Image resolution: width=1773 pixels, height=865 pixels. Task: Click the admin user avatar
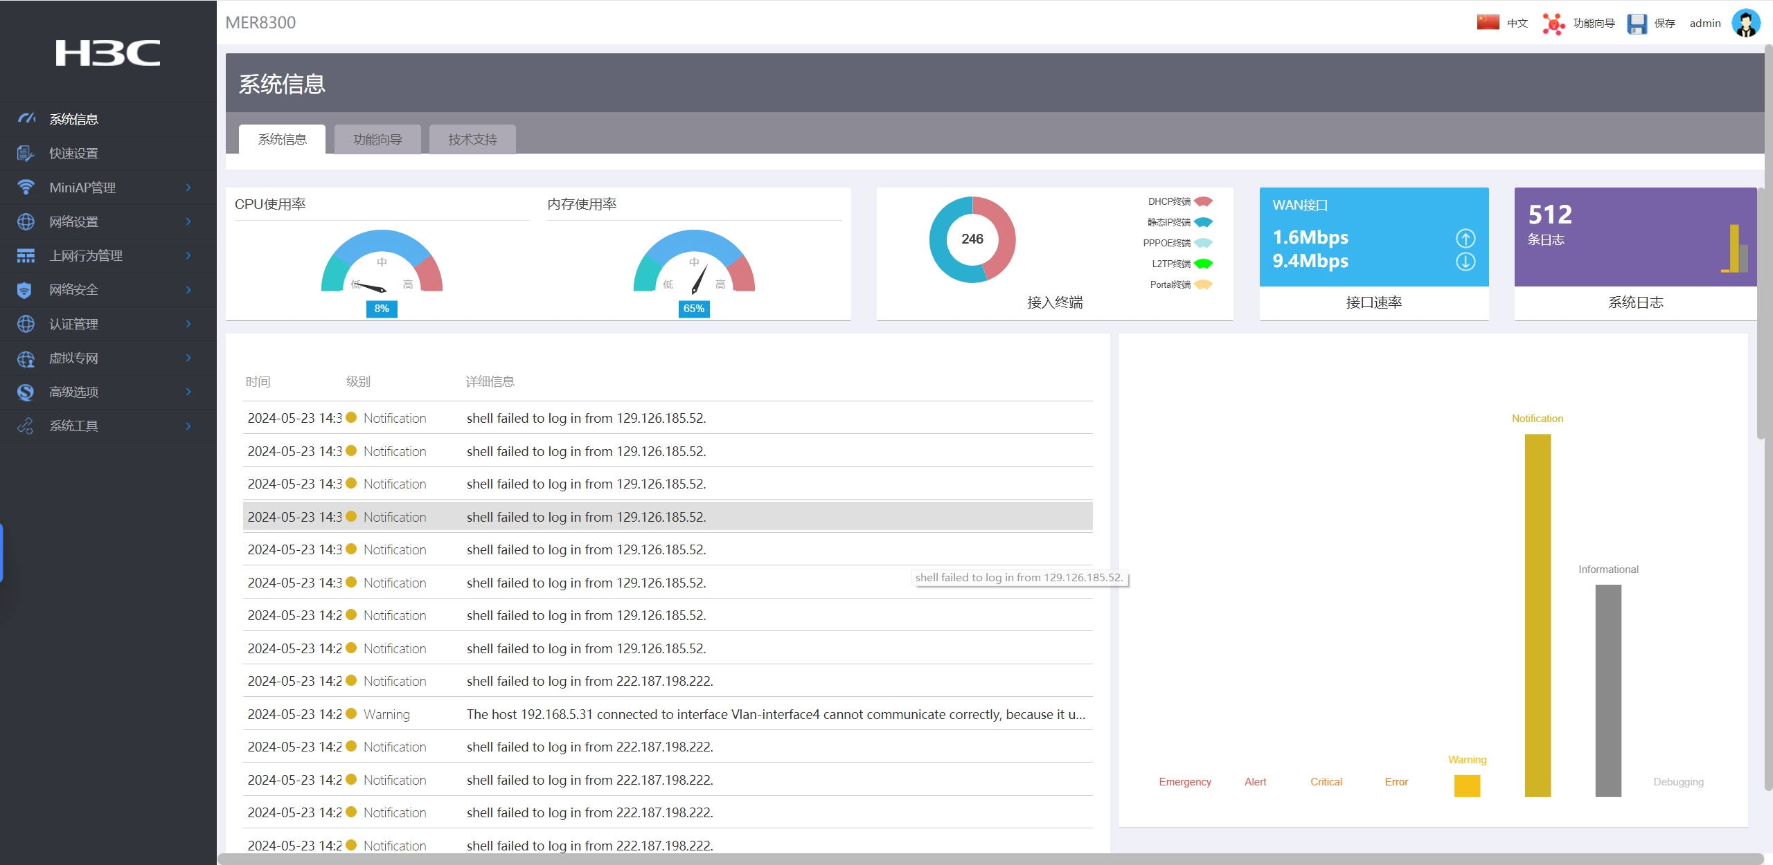coord(1745,23)
